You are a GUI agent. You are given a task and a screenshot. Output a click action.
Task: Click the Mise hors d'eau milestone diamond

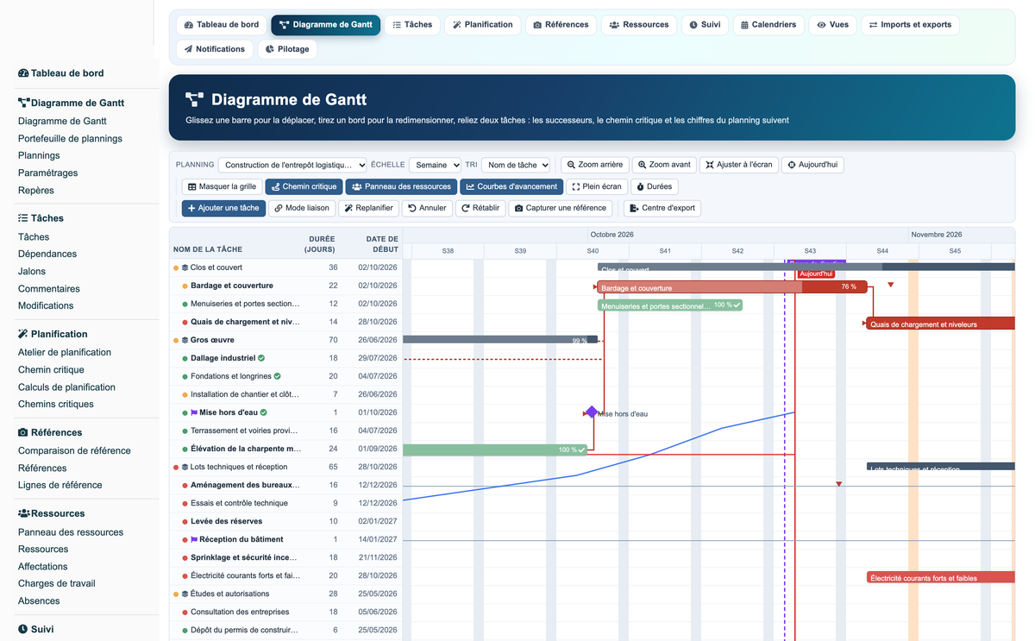coord(592,412)
